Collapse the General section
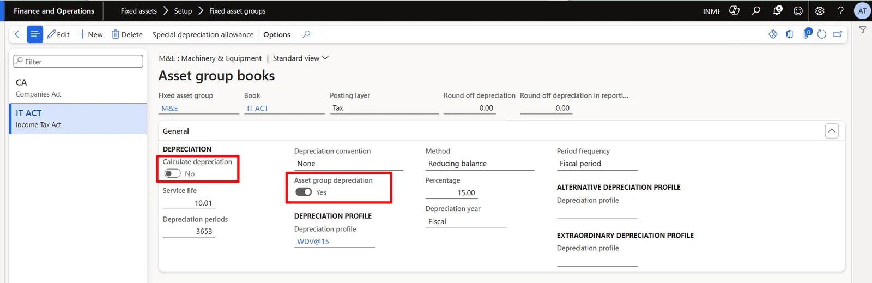872x283 pixels. click(832, 131)
